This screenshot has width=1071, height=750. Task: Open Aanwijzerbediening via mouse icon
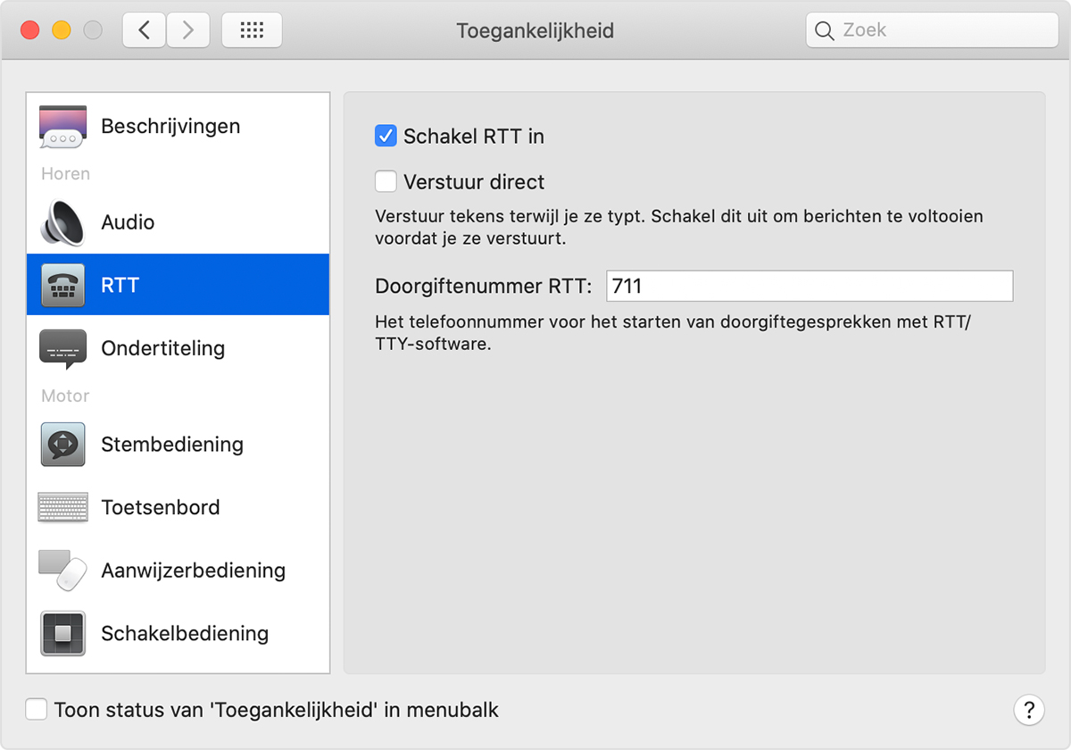coord(62,571)
